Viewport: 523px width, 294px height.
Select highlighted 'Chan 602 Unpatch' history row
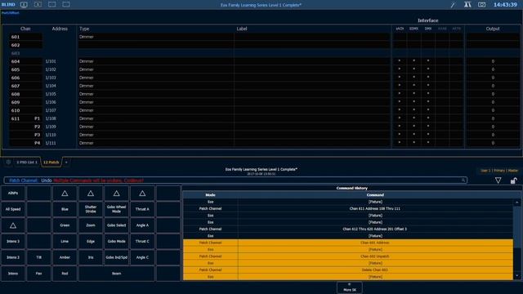point(348,256)
